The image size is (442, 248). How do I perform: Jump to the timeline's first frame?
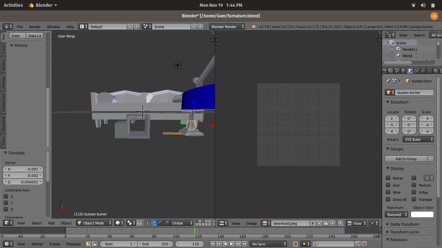coord(212,244)
